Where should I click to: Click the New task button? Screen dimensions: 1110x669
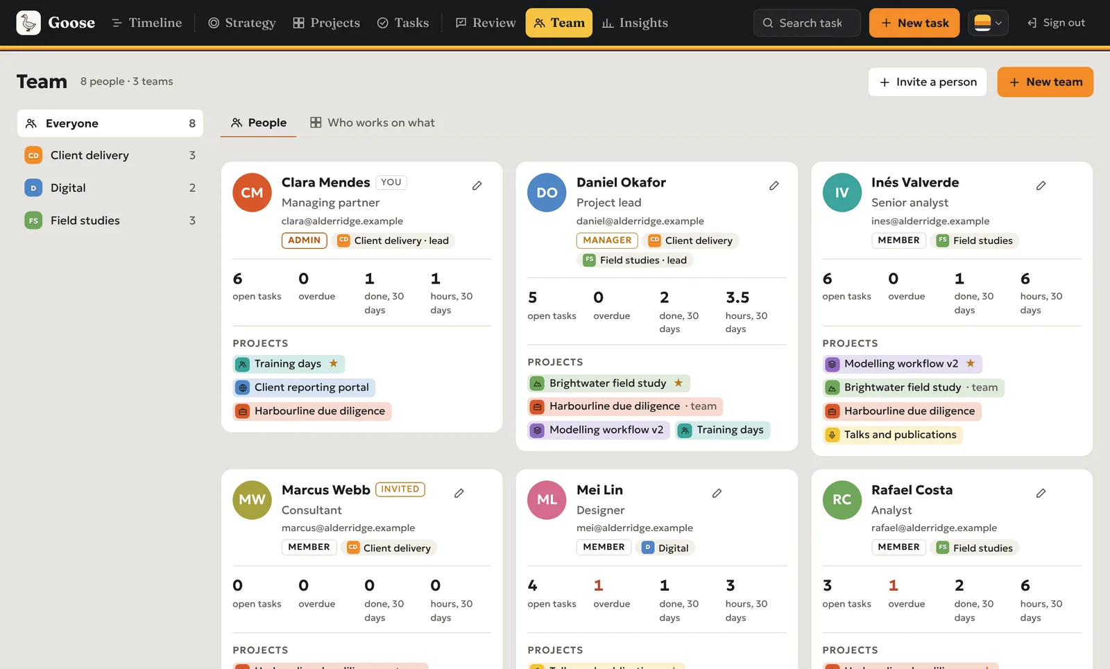point(914,23)
